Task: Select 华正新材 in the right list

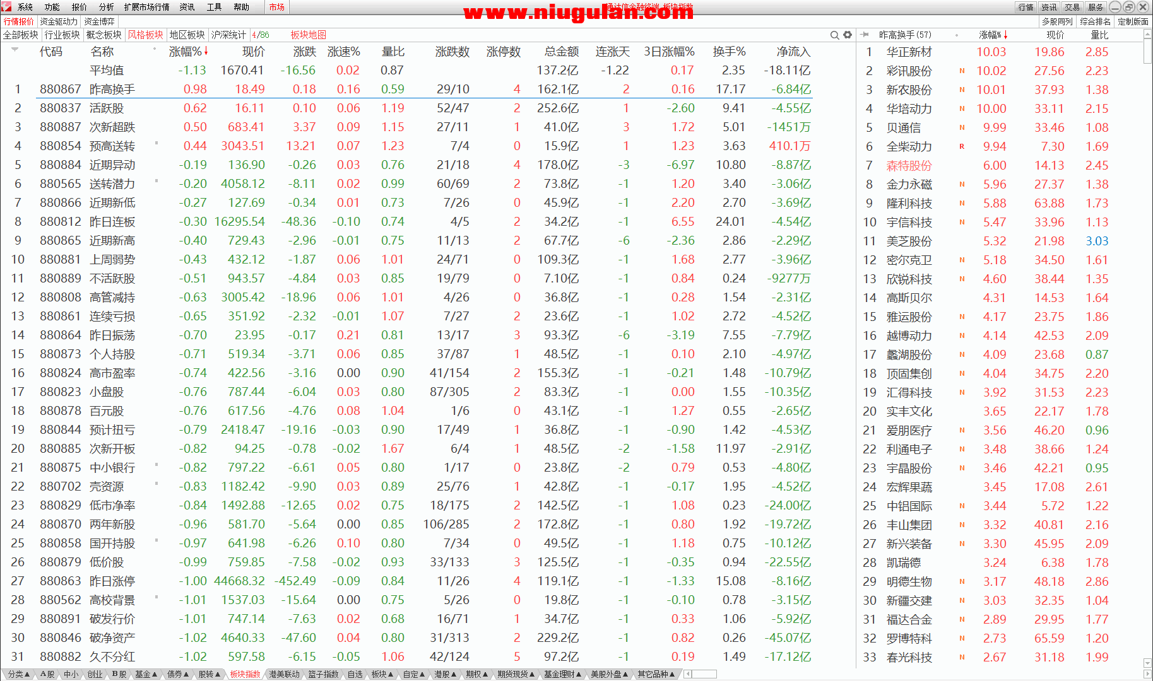Action: click(x=909, y=52)
